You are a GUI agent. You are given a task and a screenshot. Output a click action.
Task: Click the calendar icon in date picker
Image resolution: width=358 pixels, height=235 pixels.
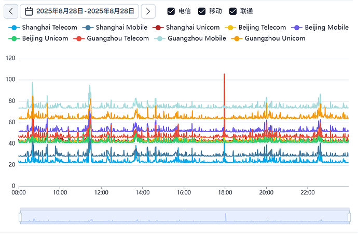[29, 11]
